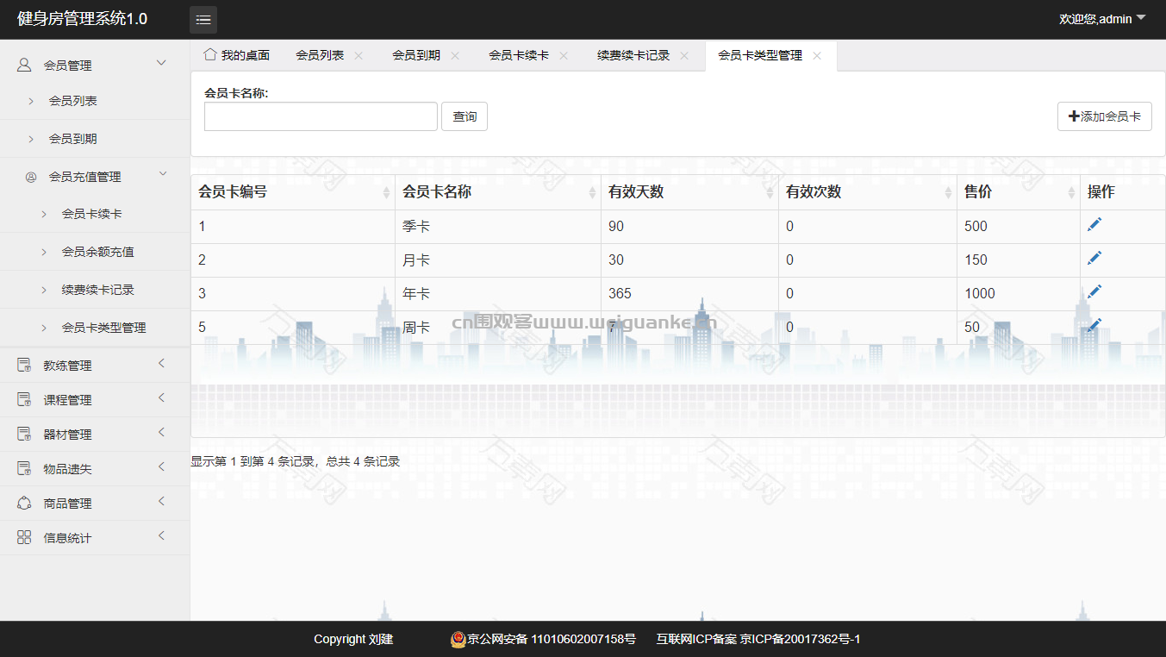Click the 会员卡名称 search input field

pos(321,116)
